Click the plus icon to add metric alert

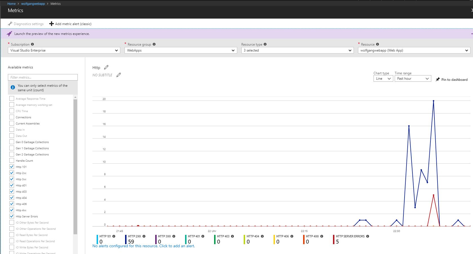tap(51, 24)
